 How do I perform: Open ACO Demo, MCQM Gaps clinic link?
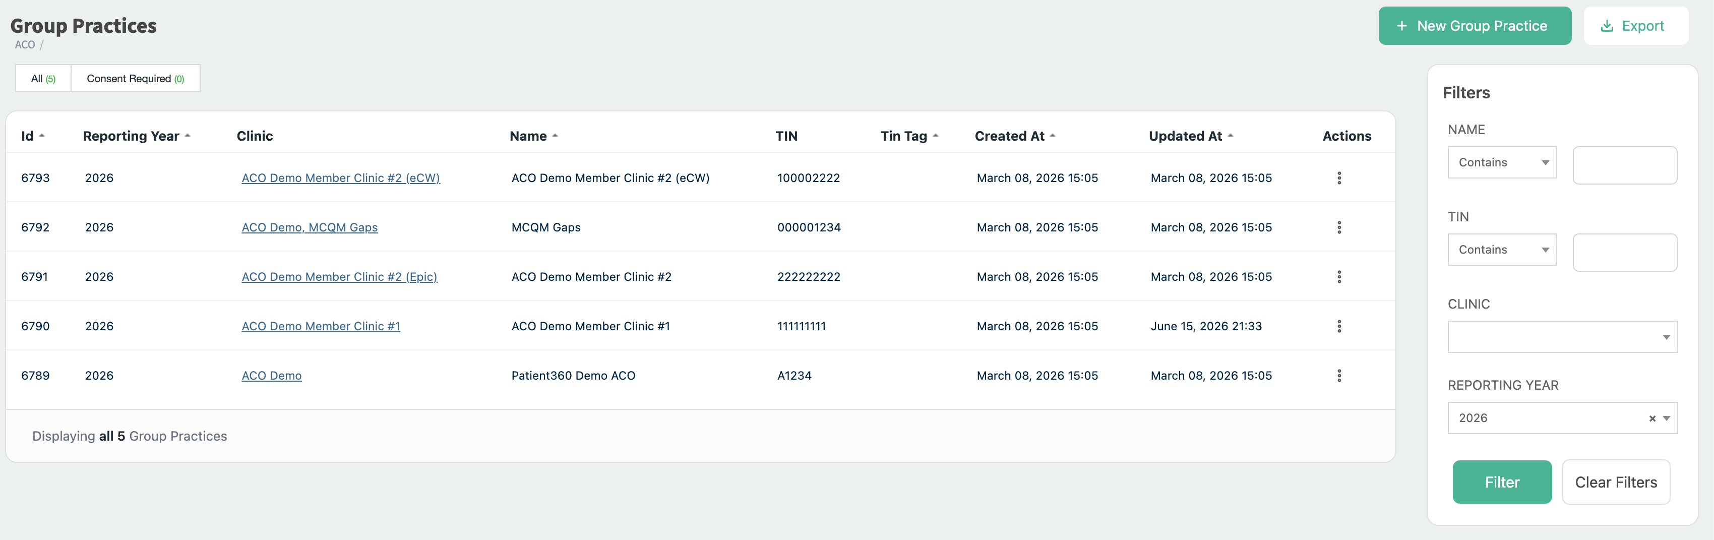(310, 227)
